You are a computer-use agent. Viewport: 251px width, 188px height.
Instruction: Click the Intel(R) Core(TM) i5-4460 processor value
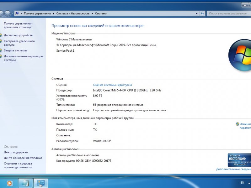(127, 90)
